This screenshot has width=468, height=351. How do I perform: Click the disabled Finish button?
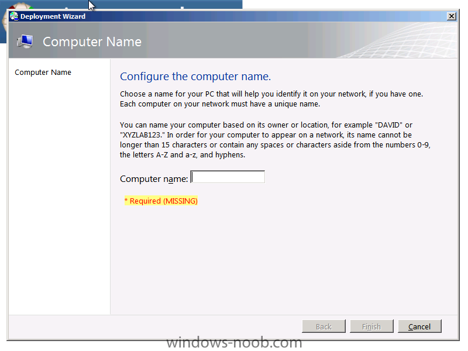[371, 326]
